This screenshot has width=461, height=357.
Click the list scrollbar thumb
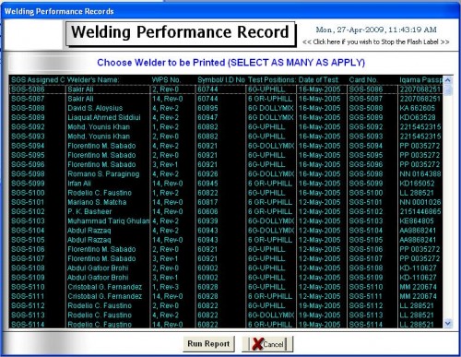point(448,90)
